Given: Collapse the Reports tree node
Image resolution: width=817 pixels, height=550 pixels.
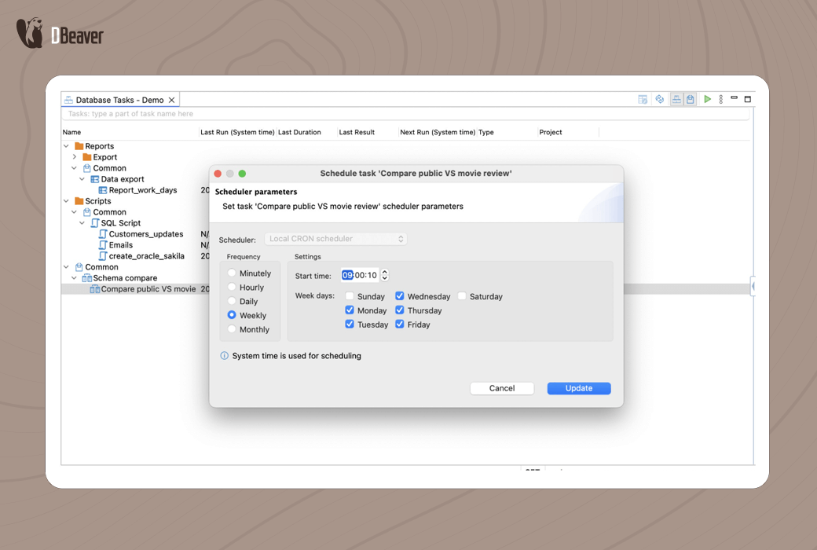Looking at the screenshot, I should coord(67,146).
